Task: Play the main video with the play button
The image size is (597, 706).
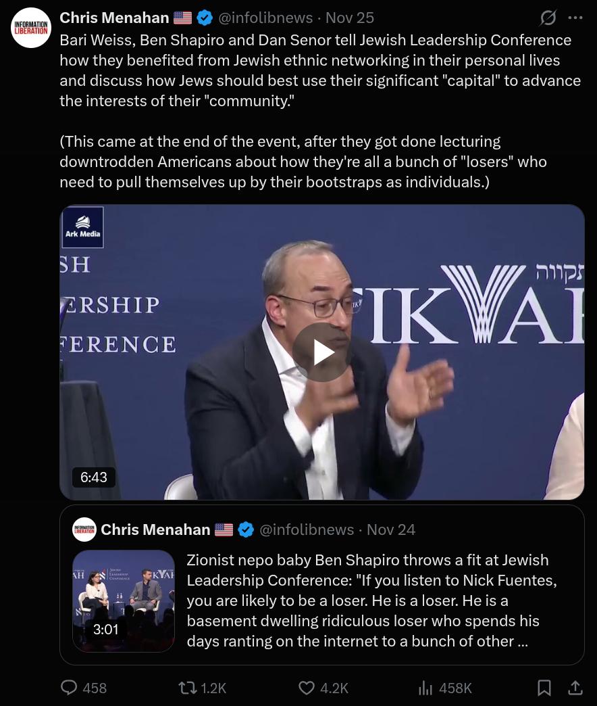Action: click(x=322, y=352)
